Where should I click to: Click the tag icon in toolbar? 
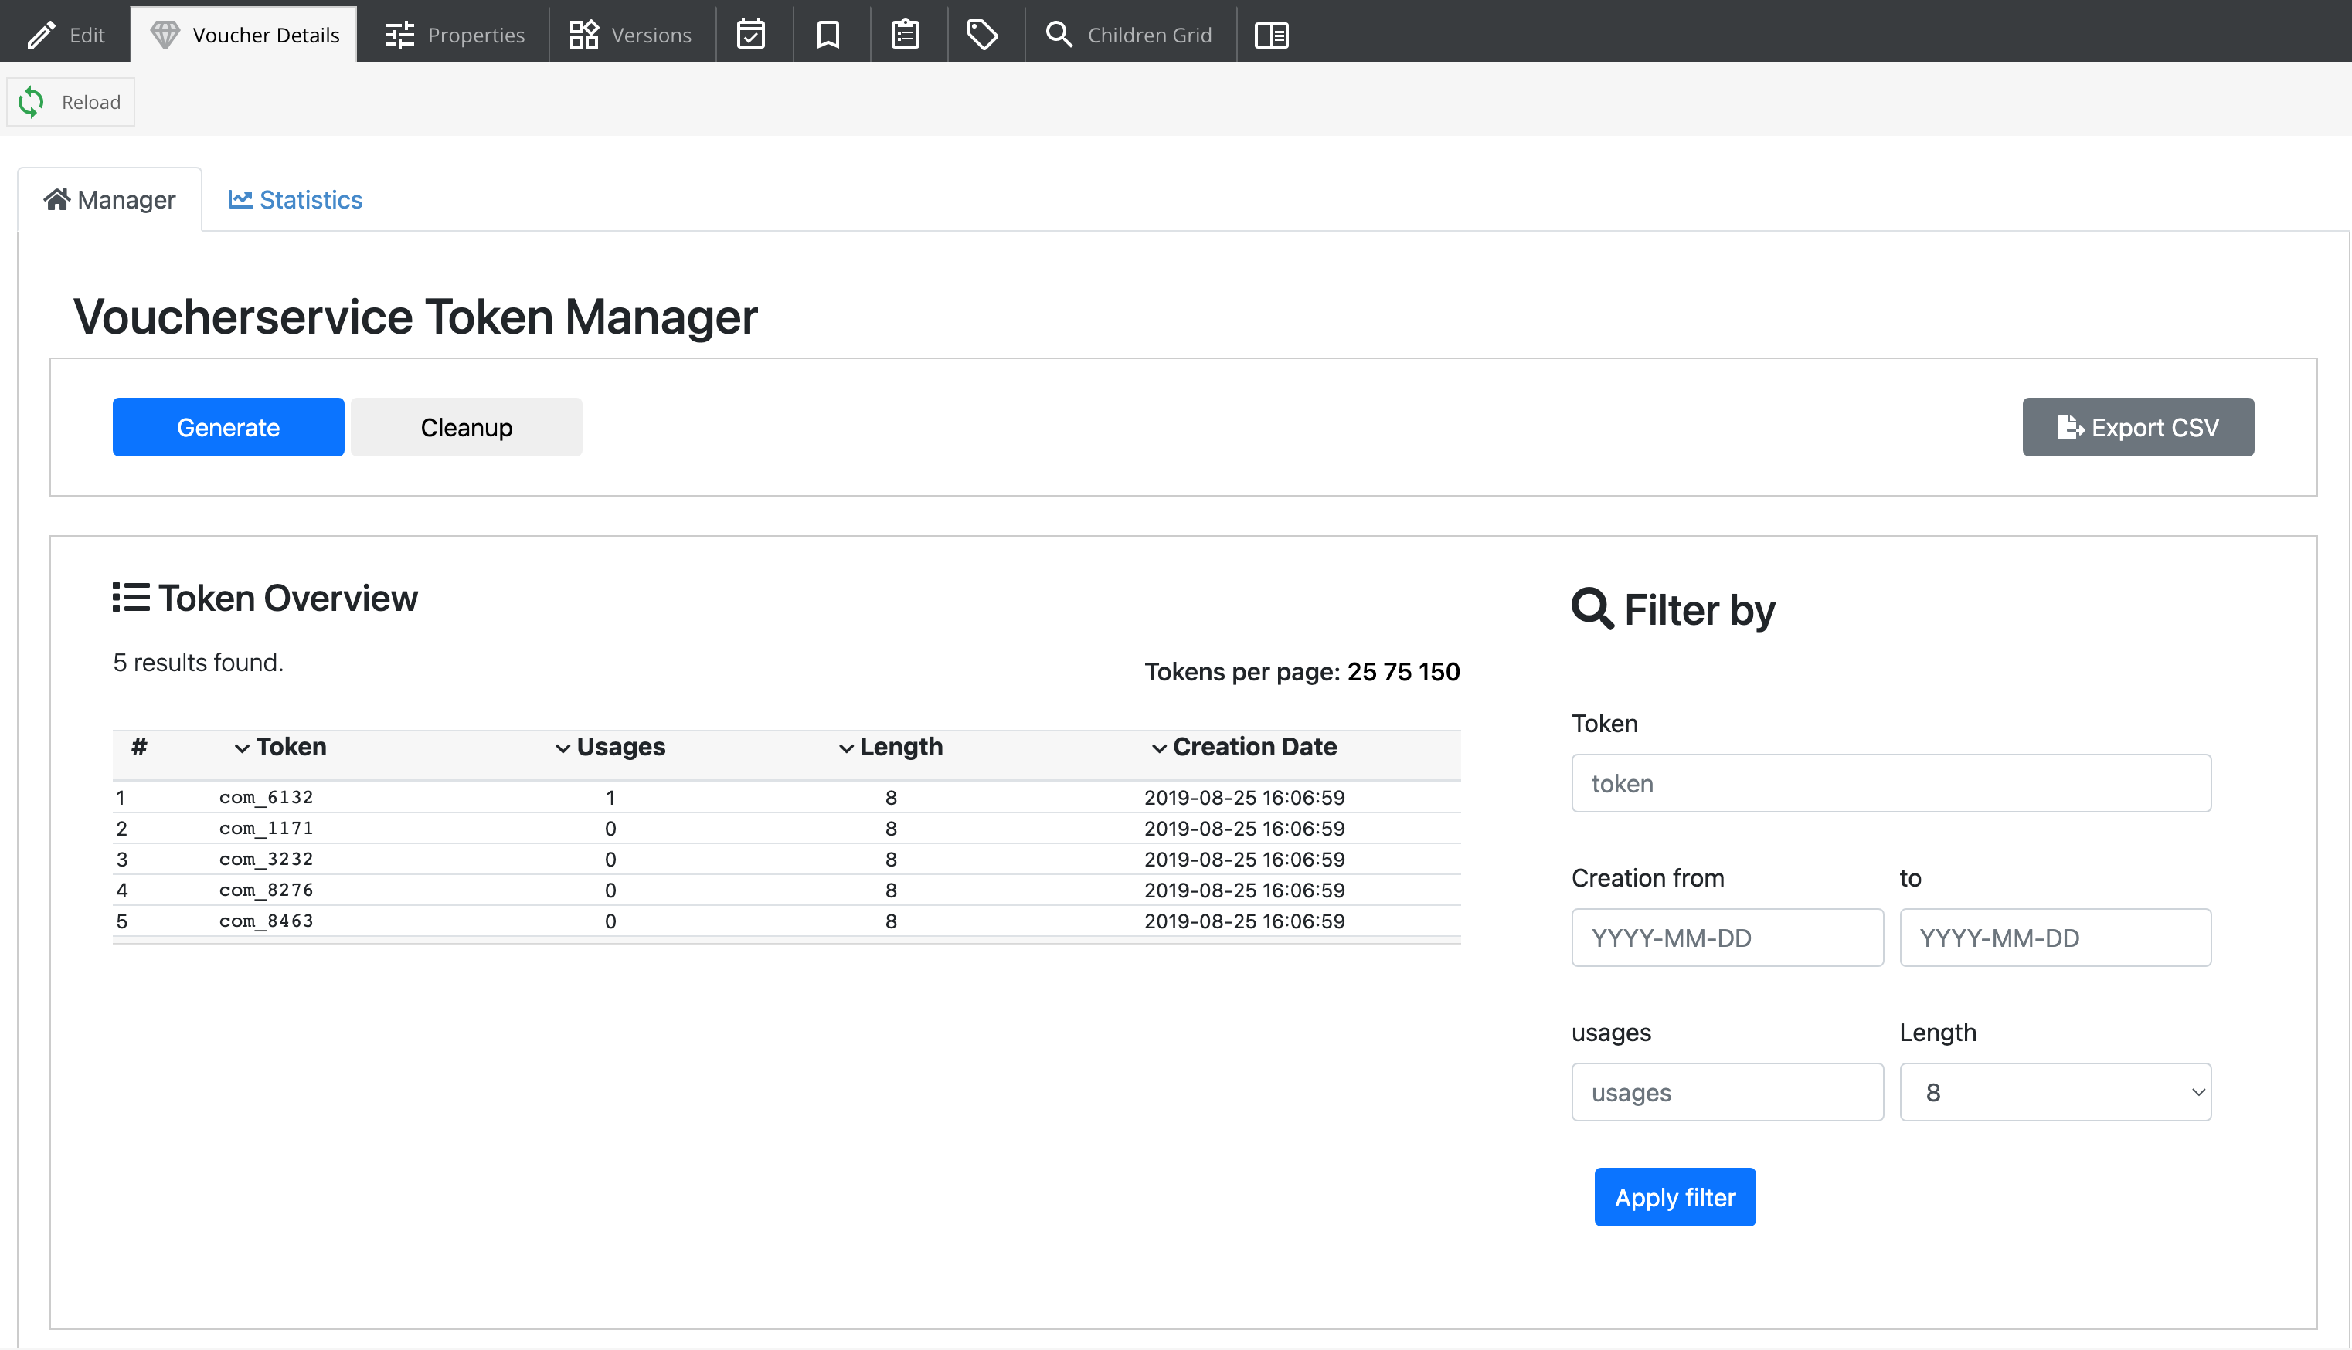[x=982, y=34]
